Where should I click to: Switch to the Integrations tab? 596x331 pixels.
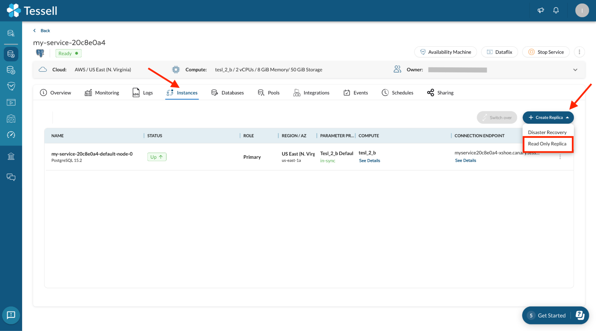click(x=311, y=93)
